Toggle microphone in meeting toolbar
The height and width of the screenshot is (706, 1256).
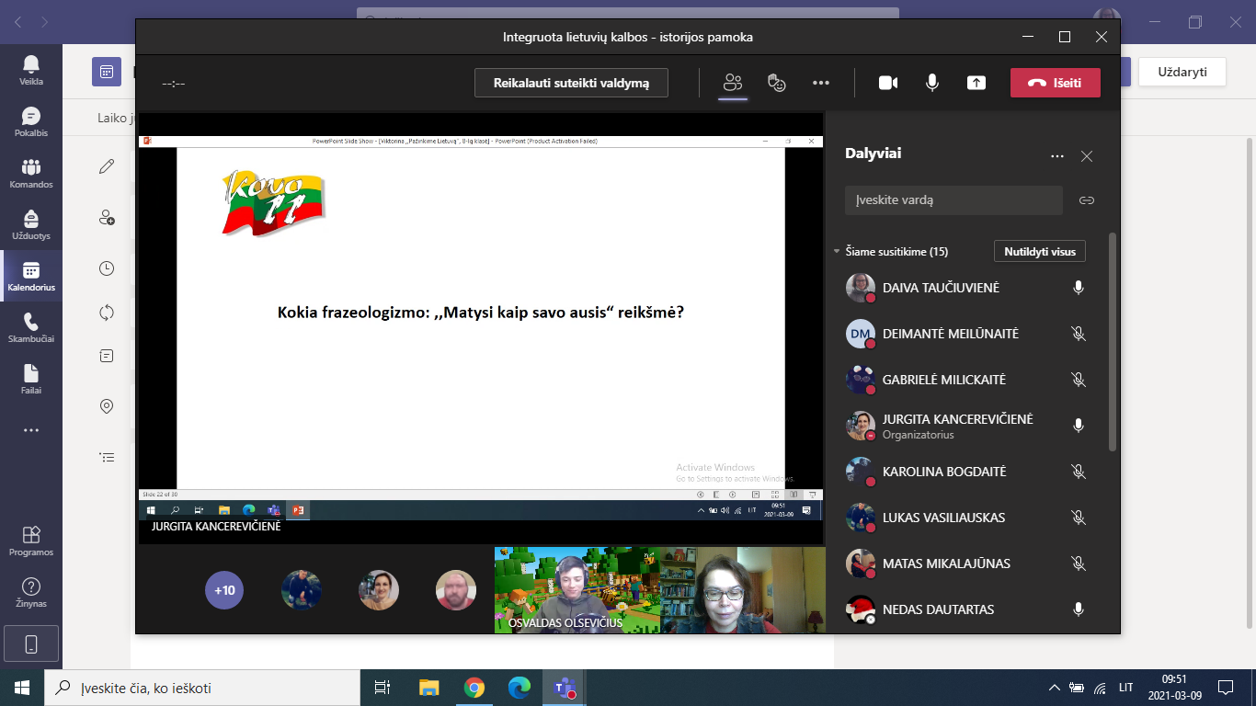[x=932, y=83]
